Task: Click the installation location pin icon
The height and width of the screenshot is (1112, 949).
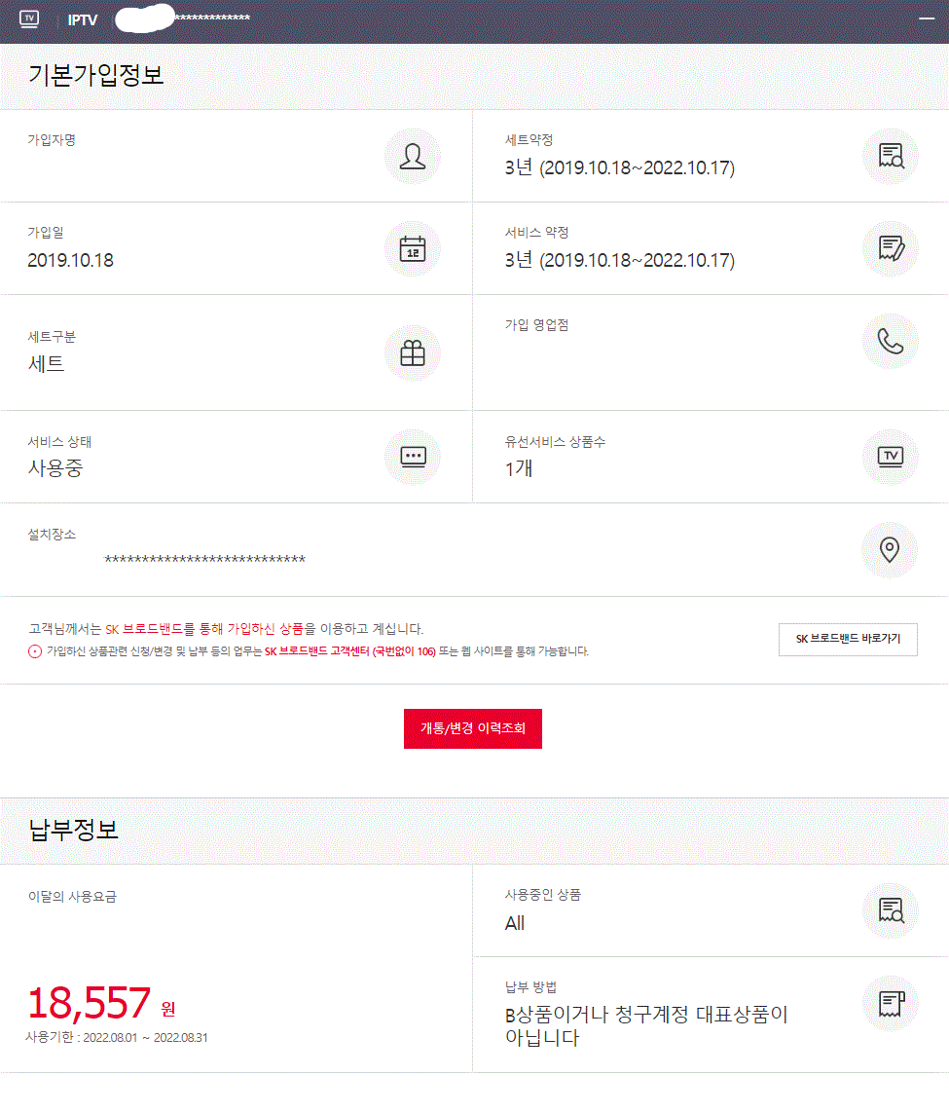Action: [890, 549]
